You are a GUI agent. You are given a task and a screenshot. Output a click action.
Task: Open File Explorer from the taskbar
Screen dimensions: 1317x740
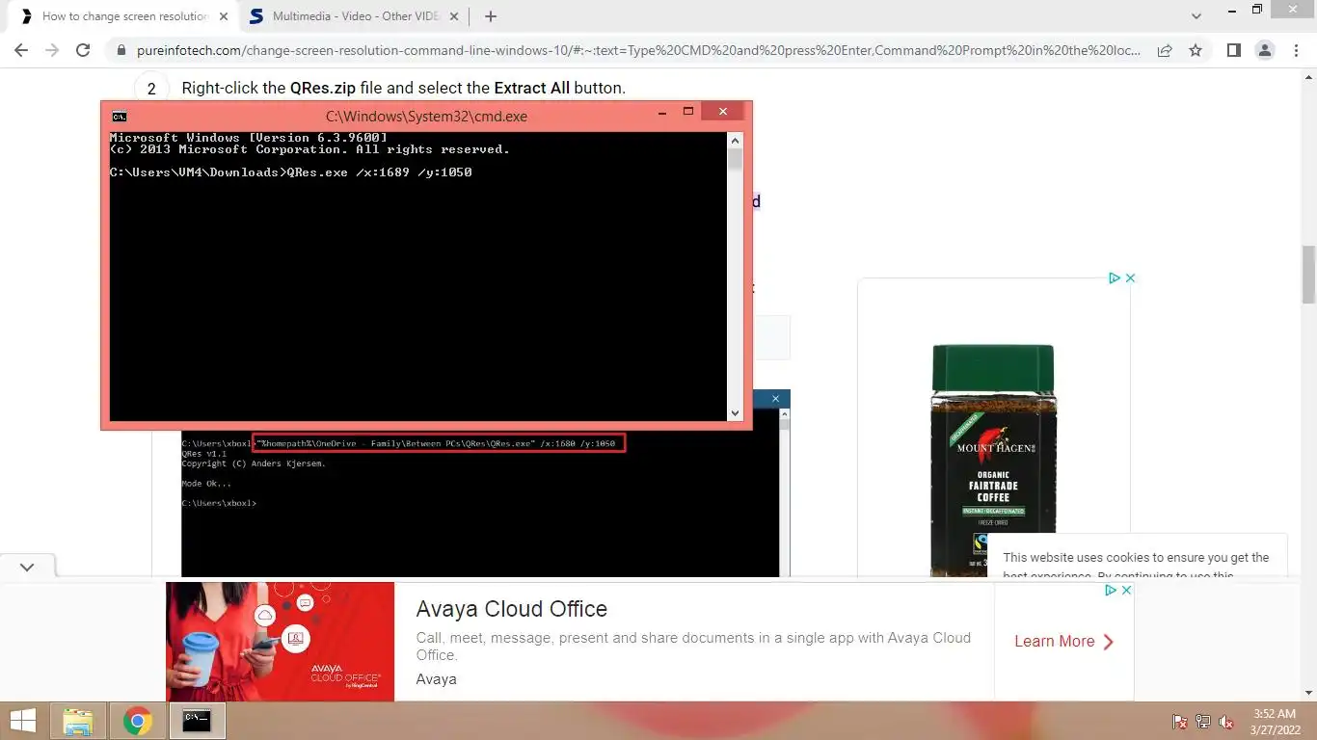click(x=78, y=721)
